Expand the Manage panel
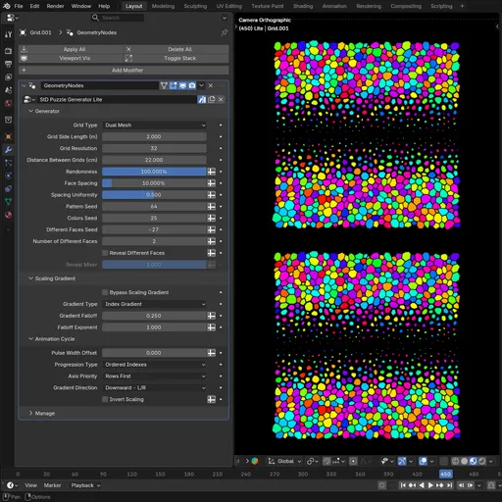The image size is (502, 502). [x=41, y=413]
